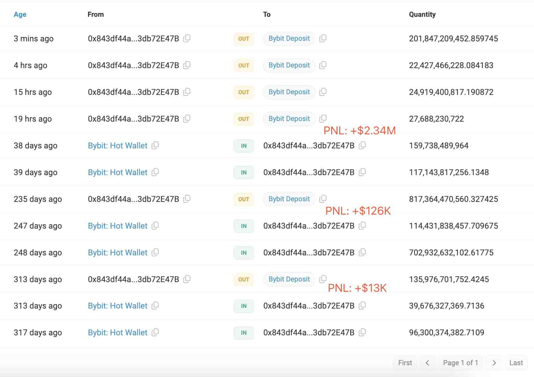Screen dimensions: 534x377
Task: Copy the Bybit: Hot Wallet address in the 248 days ago row
Action: 155,253
